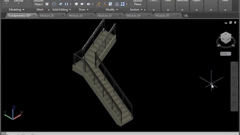
Task: Click the Zoom Extents icon on navigation bar
Action: [x=234, y=85]
